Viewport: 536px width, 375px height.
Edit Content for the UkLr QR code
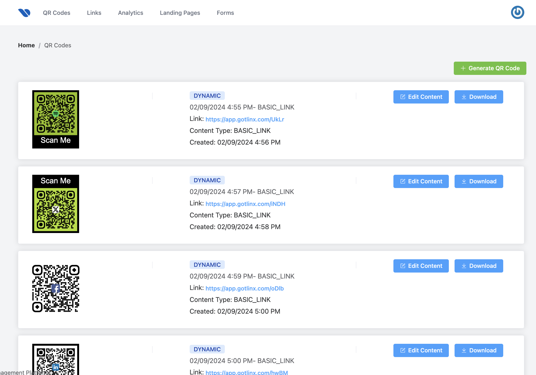pos(421,97)
